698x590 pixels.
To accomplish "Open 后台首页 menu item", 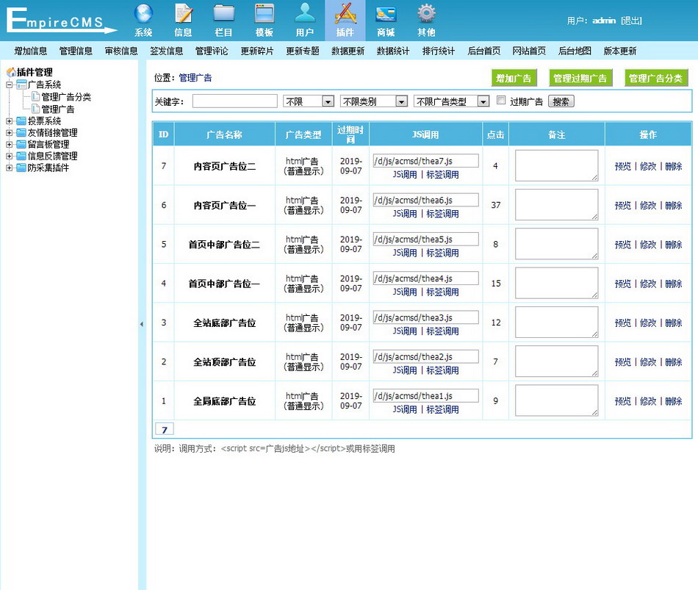I will coord(484,51).
